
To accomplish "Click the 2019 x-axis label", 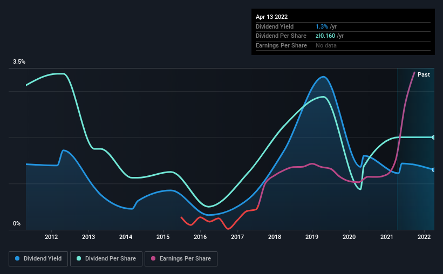I will [312, 237].
